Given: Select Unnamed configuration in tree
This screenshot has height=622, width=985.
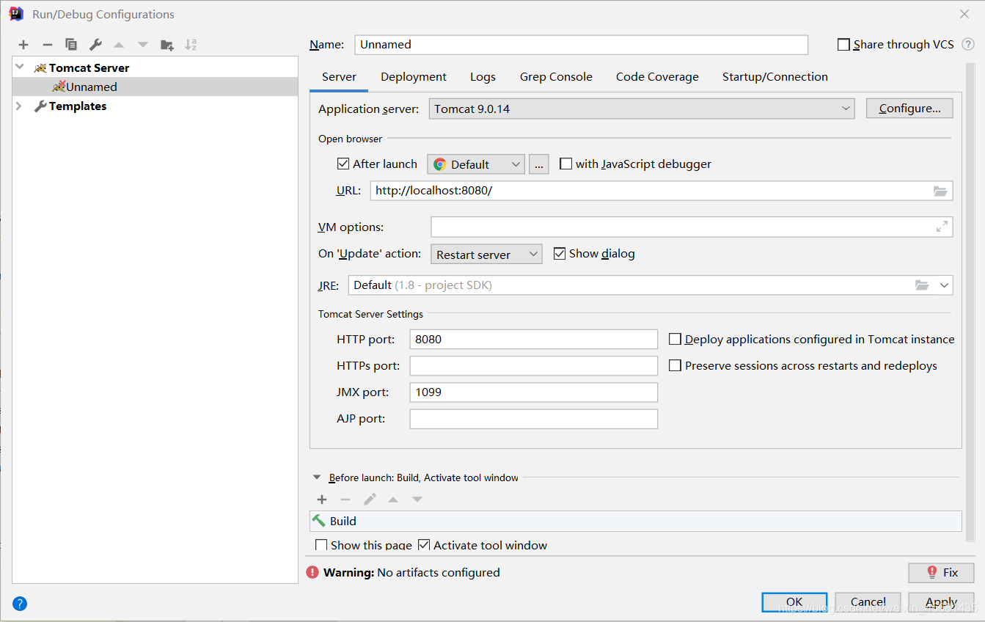Looking at the screenshot, I should tap(155, 87).
